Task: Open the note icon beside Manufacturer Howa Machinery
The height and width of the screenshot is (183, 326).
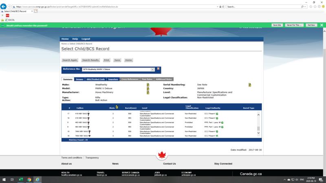Action: click(148, 92)
